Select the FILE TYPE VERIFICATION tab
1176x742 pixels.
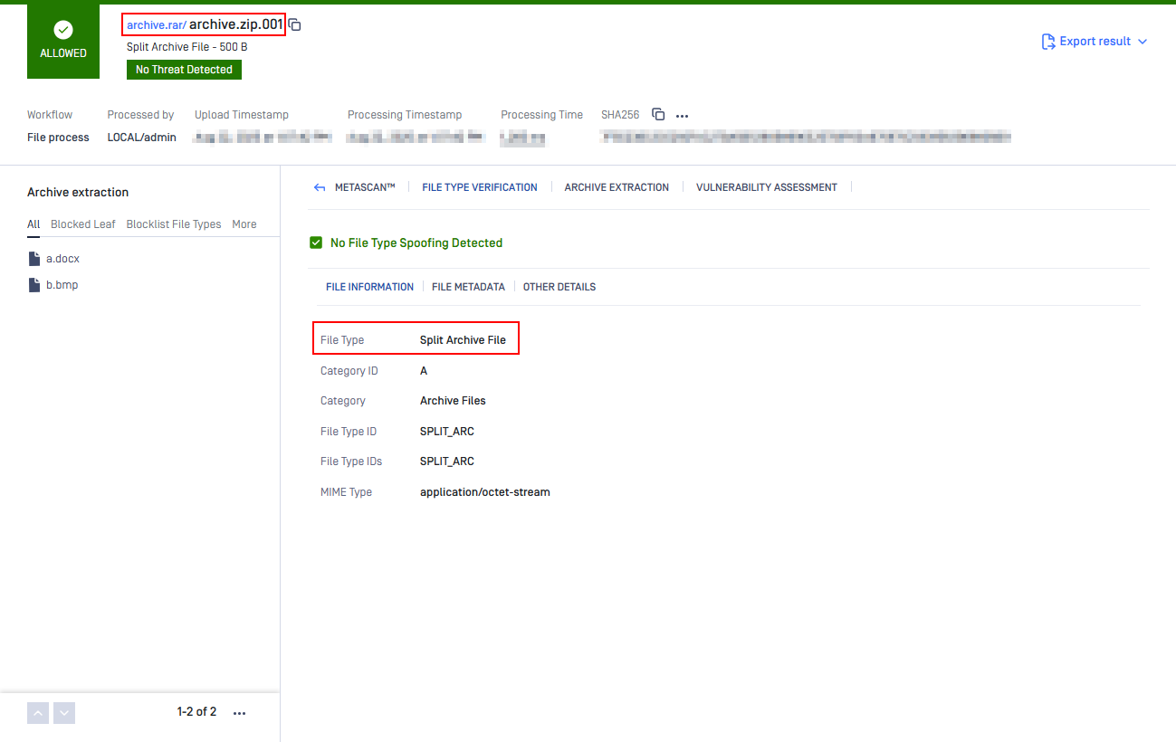480,187
